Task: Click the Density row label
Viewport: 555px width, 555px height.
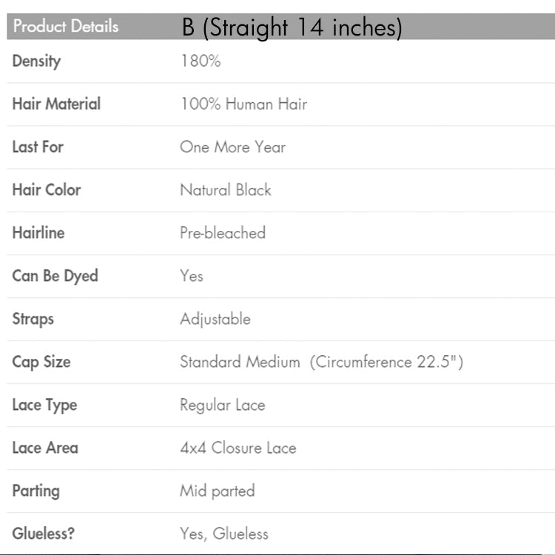Action: point(36,61)
